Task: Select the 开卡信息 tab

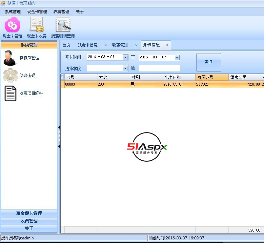Action: (151, 45)
